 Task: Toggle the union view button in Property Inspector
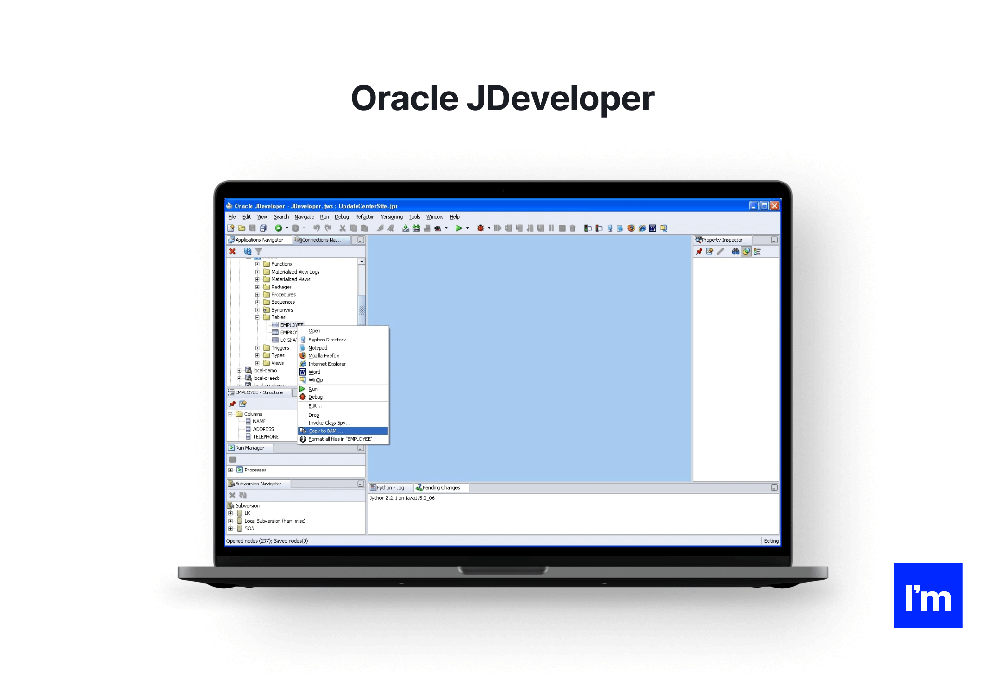(x=746, y=251)
